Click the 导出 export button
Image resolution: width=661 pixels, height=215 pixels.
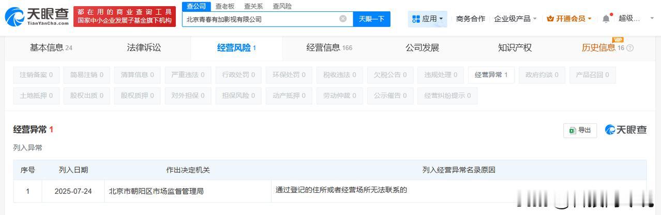[x=580, y=130]
